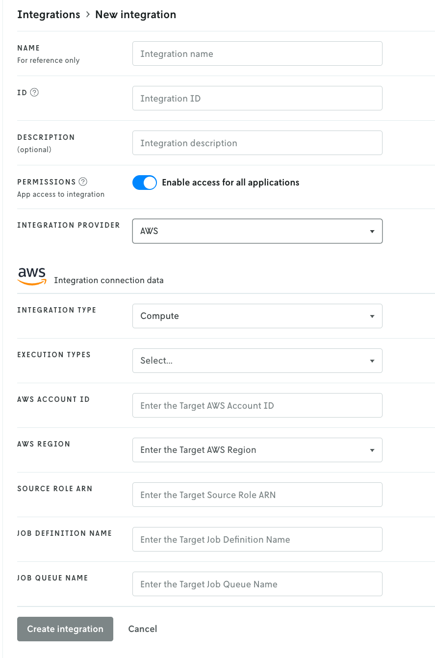This screenshot has width=435, height=658.
Task: Disable access for all applications
Action: (144, 182)
